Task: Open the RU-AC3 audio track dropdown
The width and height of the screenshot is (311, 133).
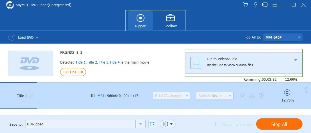Action: [x=171, y=96]
